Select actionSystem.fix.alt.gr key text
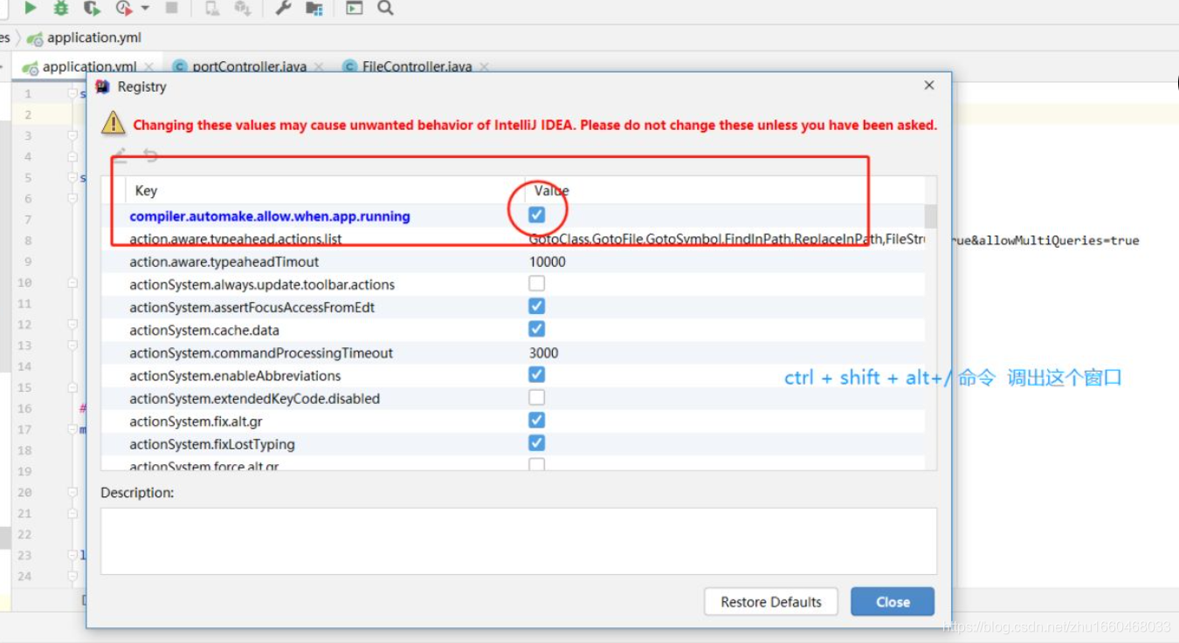Viewport: 1179px width, 643px height. (196, 421)
